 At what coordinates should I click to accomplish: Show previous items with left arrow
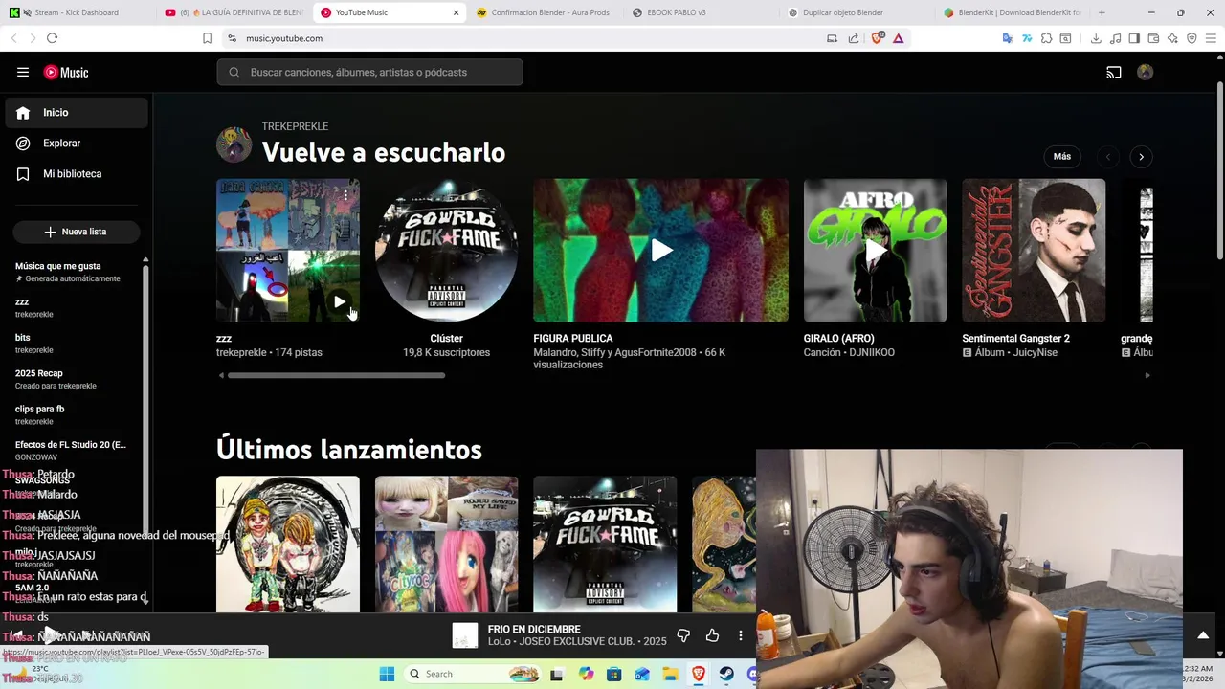click(1108, 157)
